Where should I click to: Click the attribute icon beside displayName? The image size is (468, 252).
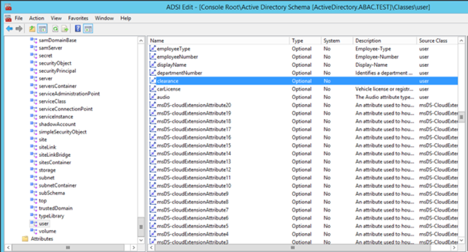(x=153, y=64)
